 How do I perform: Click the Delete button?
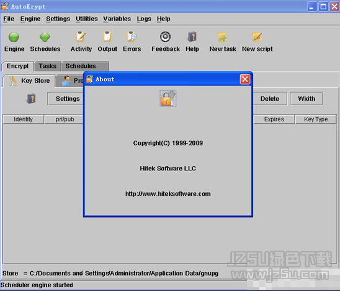click(x=270, y=99)
